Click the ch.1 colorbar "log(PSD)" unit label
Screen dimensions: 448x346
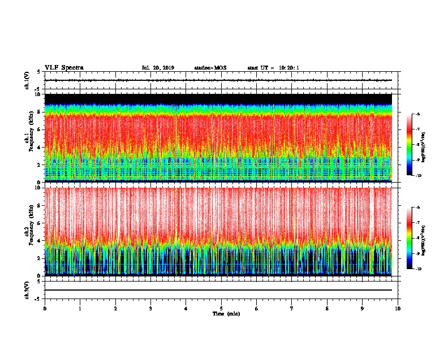pos(424,148)
